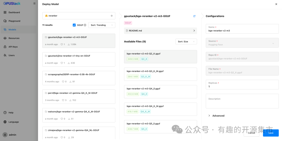Click the reranker search field

coord(79,16)
